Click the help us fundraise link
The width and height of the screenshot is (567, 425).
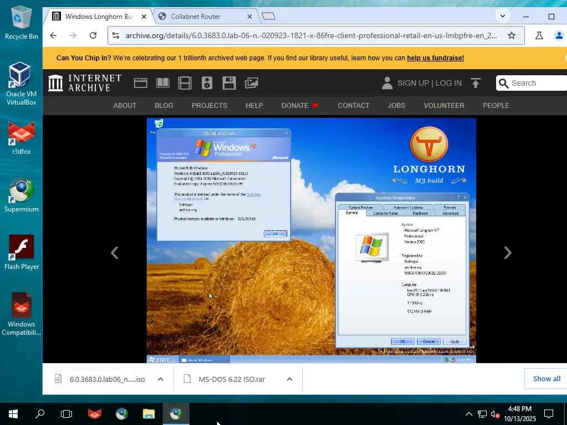pos(435,58)
